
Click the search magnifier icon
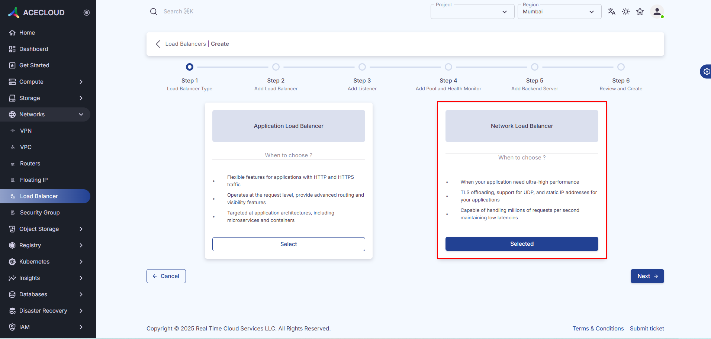pyautogui.click(x=154, y=12)
